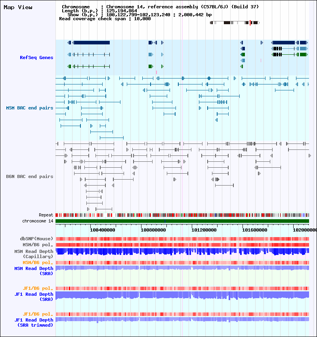Click the chromosome 14 ideogram thumbnail
Image resolution: width=317 pixels, height=337 pixels.
tap(235, 23)
